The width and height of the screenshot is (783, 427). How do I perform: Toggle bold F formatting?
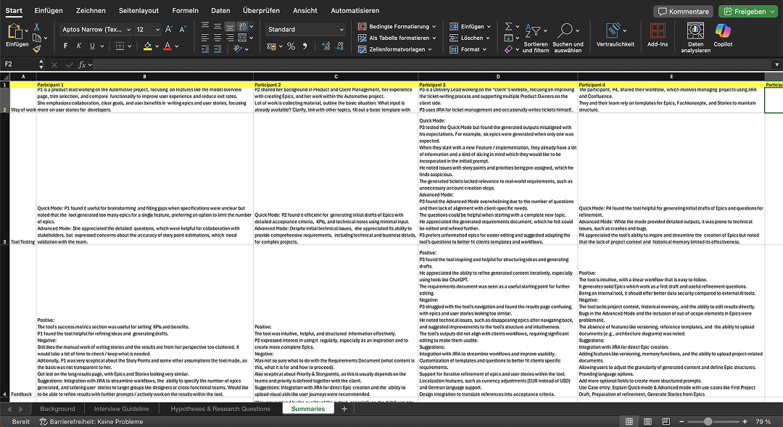65,46
